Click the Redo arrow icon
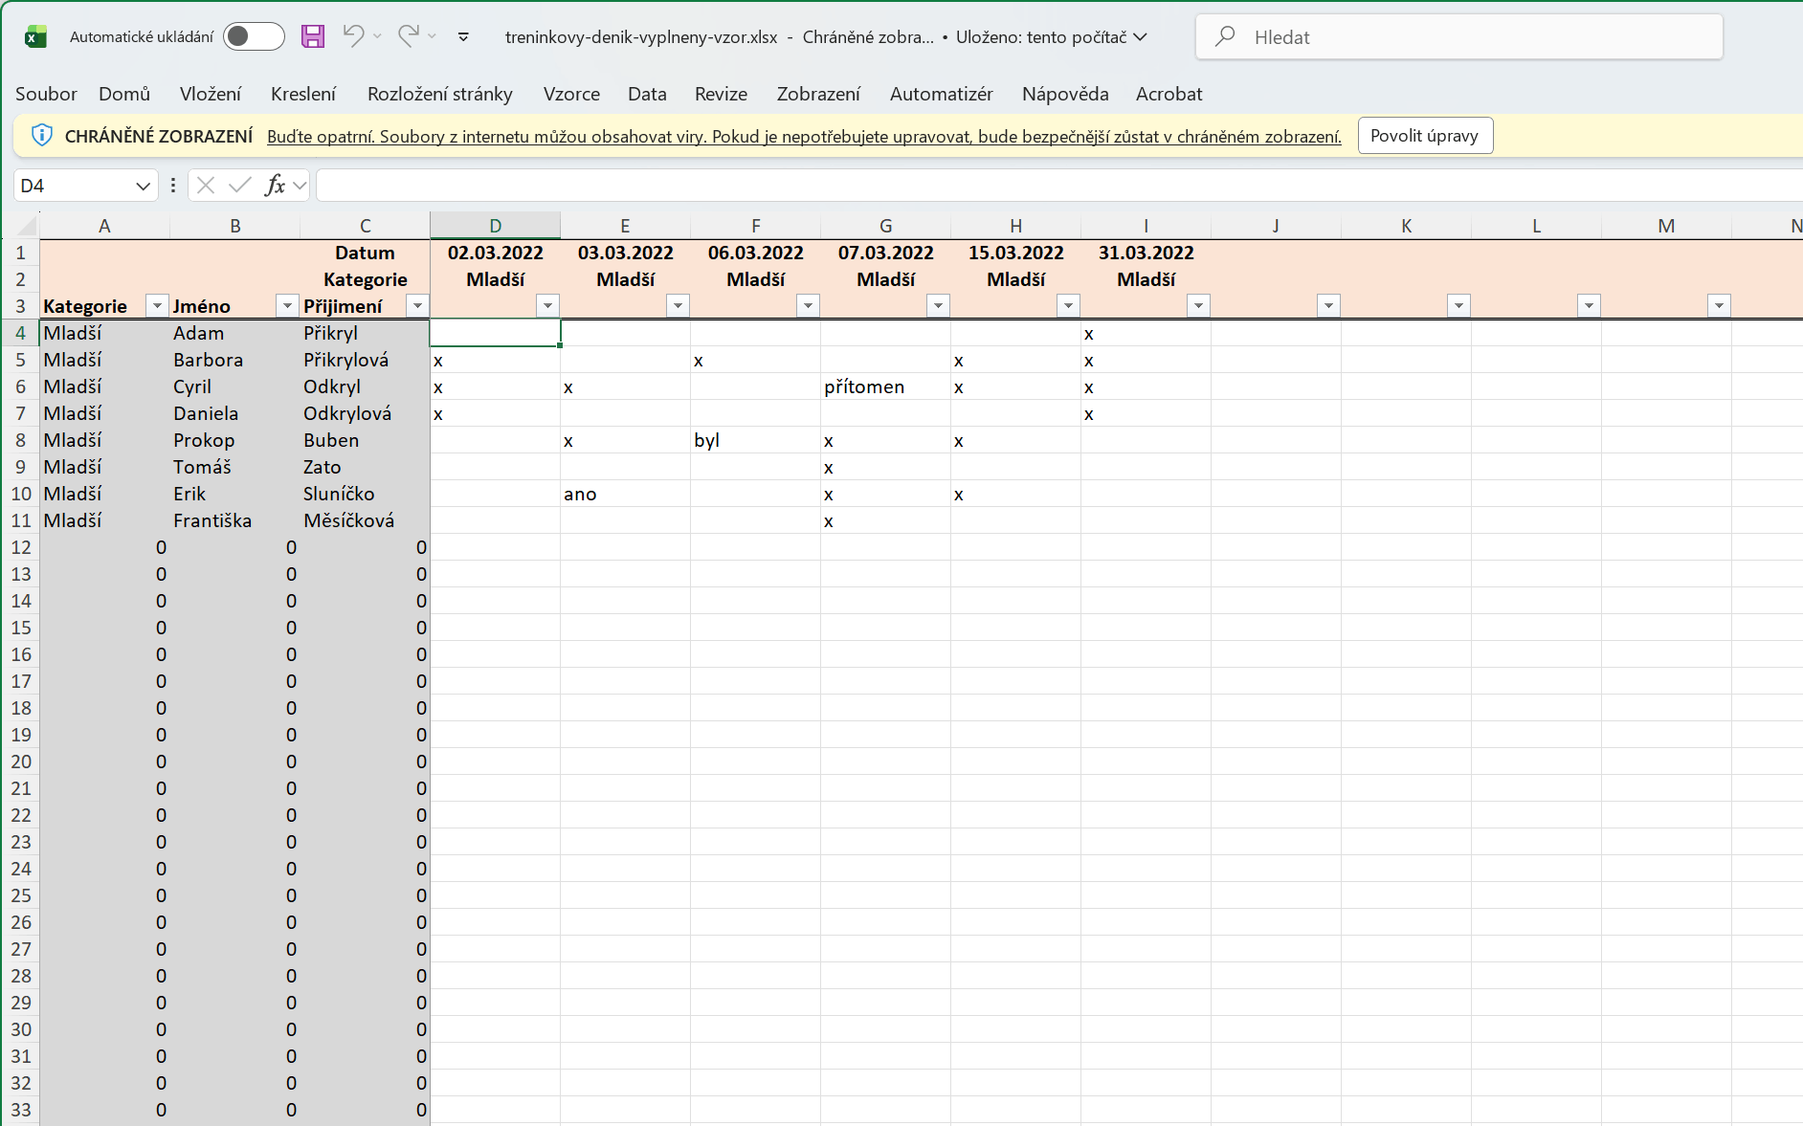Screen dimensions: 1803x1126 [x=409, y=36]
